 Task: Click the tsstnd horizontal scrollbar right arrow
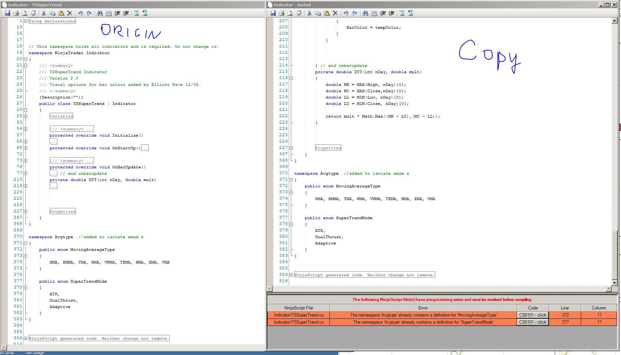click(x=609, y=289)
